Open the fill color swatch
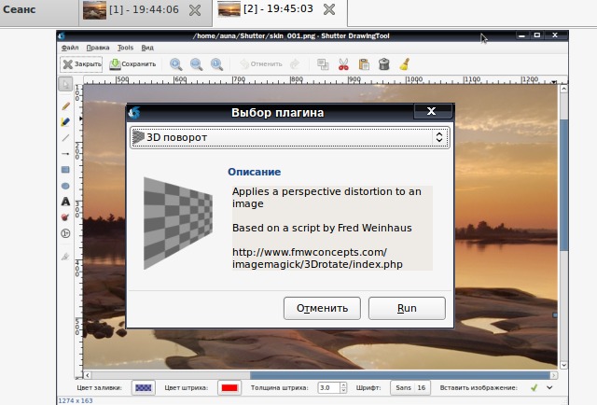597x405 pixels. point(144,388)
